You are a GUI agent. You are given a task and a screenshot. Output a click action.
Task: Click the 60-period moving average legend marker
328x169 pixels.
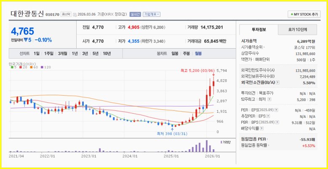pyautogui.click(x=31, y=67)
